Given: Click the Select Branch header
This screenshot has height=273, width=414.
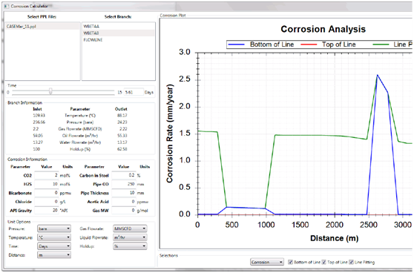Looking at the screenshot, I should [118, 16].
